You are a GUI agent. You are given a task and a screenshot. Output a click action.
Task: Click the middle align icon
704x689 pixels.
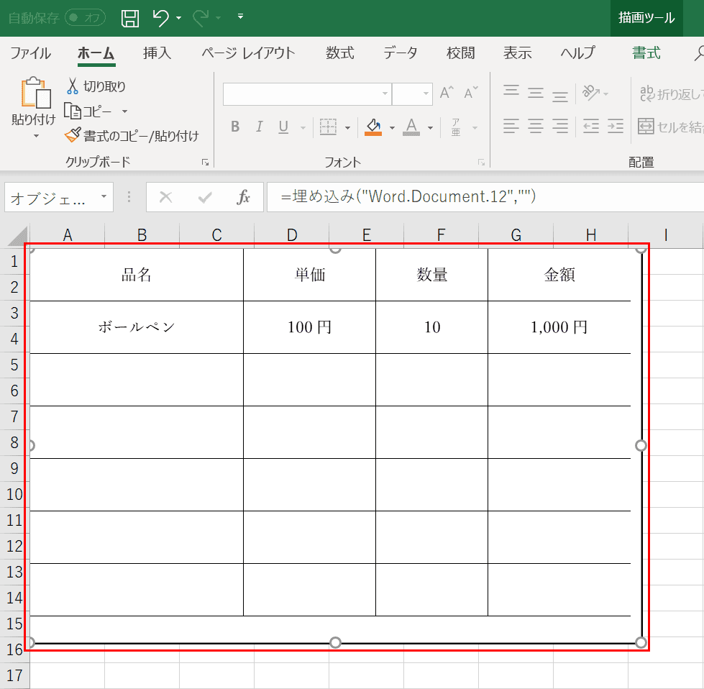coord(536,93)
